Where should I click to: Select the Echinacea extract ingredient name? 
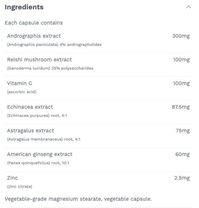click(30, 107)
